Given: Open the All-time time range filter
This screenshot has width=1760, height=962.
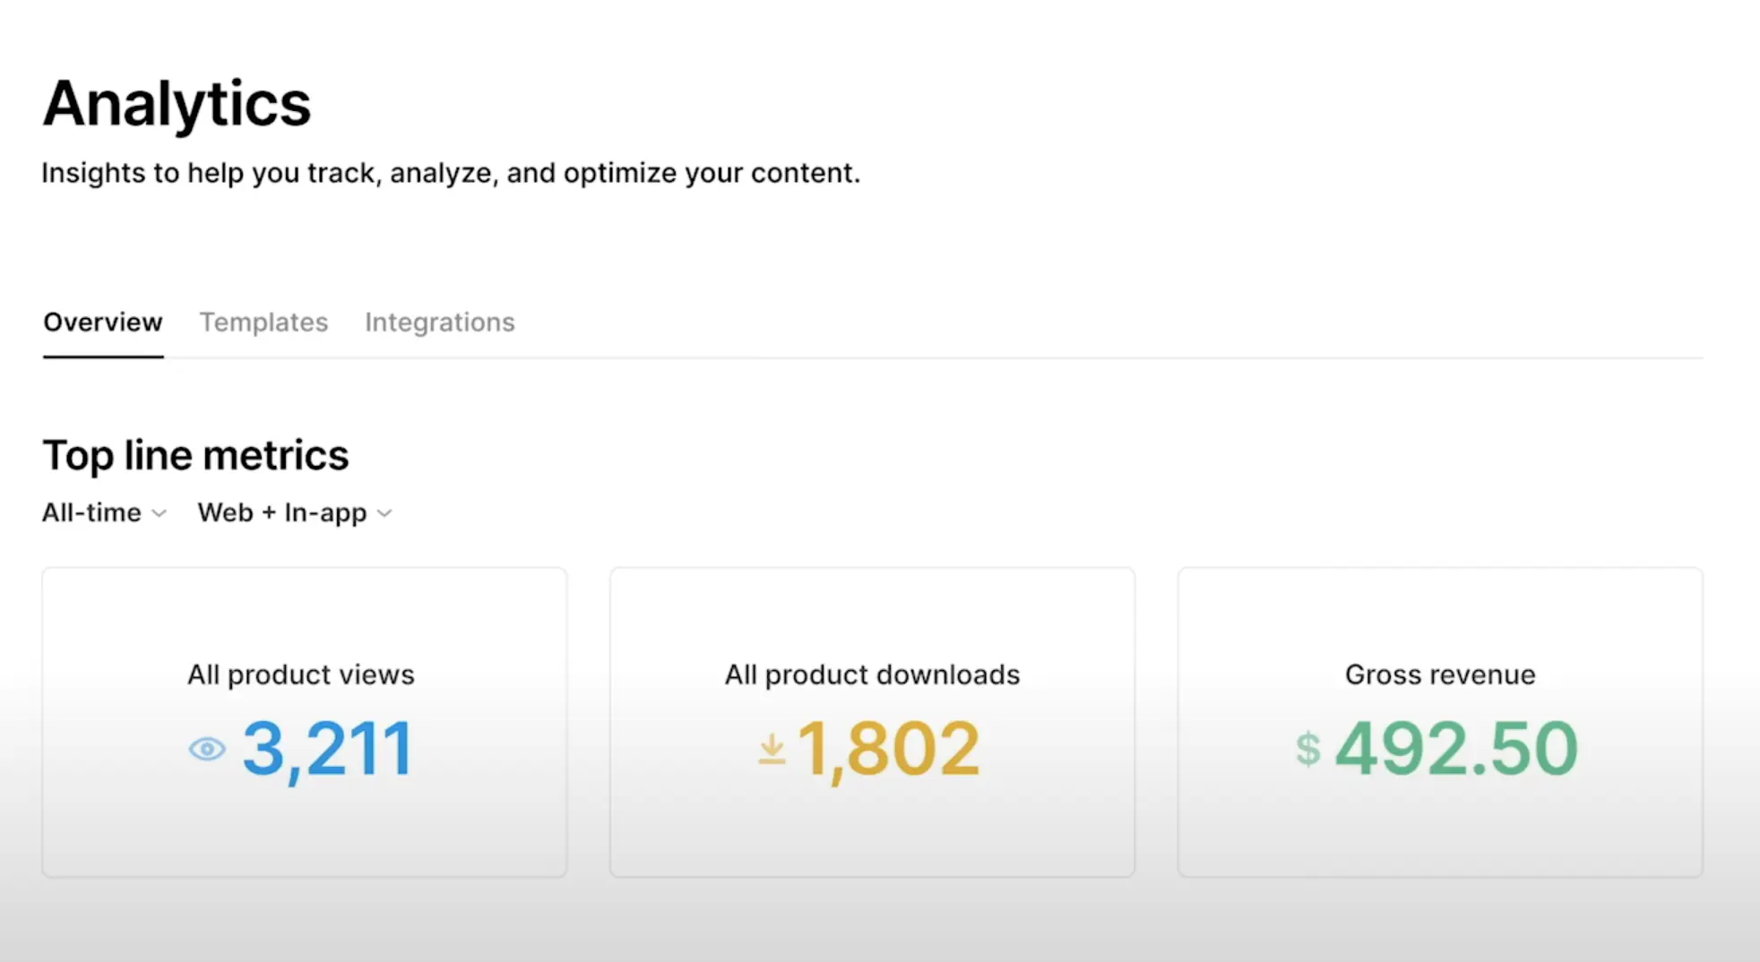Looking at the screenshot, I should pyautogui.click(x=92, y=512).
